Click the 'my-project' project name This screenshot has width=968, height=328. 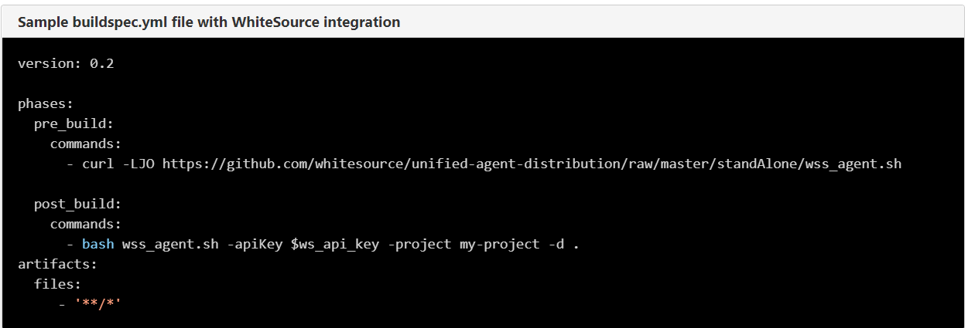[x=498, y=244]
